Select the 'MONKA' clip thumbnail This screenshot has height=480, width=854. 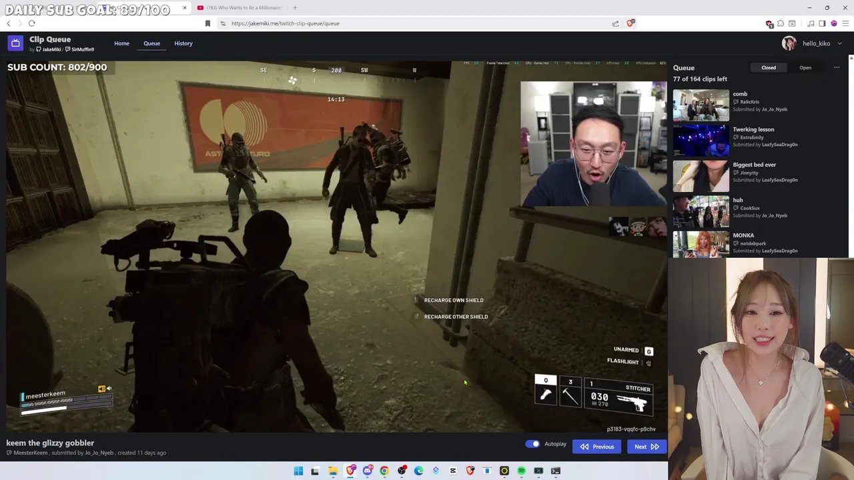point(701,243)
